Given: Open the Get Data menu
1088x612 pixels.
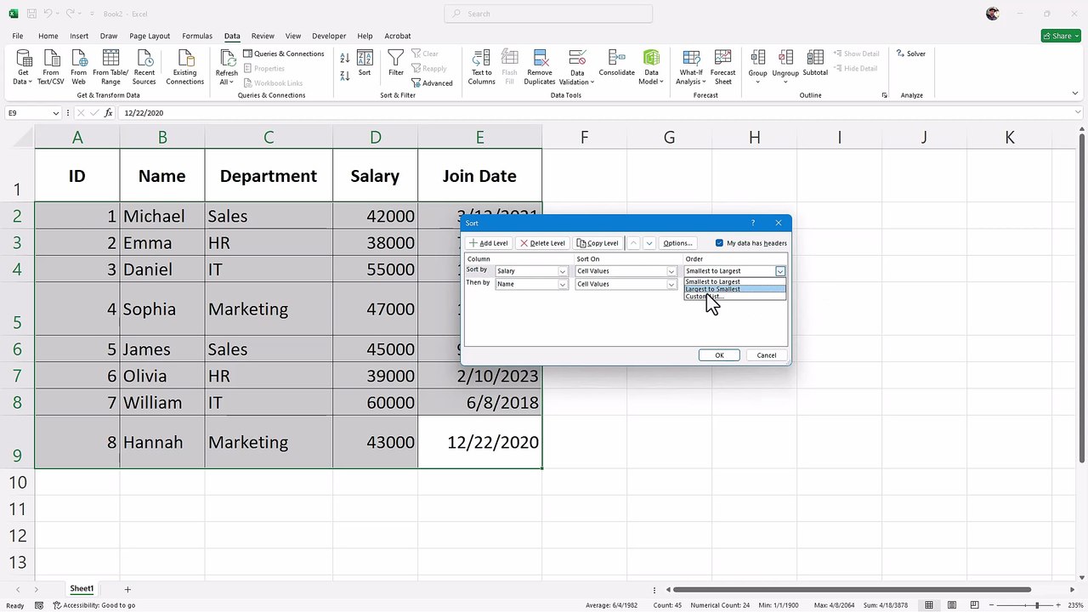Looking at the screenshot, I should point(24,66).
